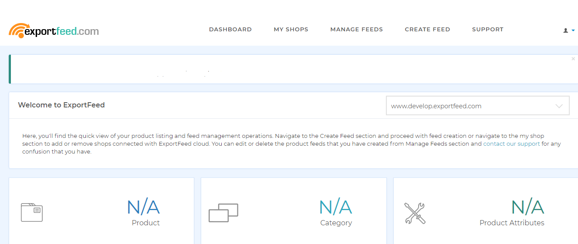Open the user account menu icon

click(569, 30)
